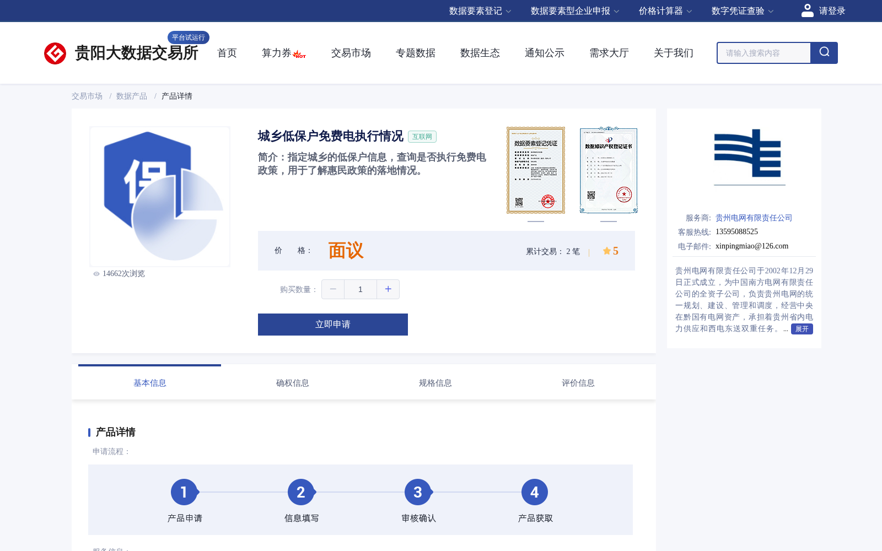882x551 pixels.
Task: Click the purchase quantity field
Action: 361,289
